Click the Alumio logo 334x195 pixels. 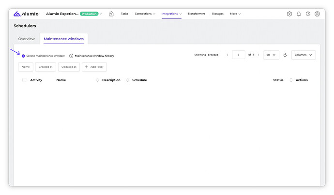point(26,14)
